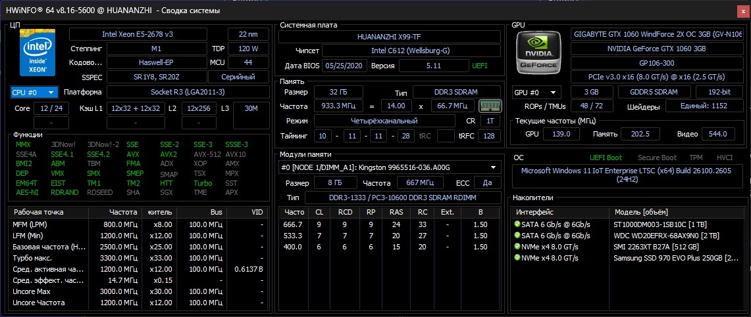Click the DDR3-1333 / PC3-10600 module type field
The width and height of the screenshot is (751, 317).
point(403,198)
